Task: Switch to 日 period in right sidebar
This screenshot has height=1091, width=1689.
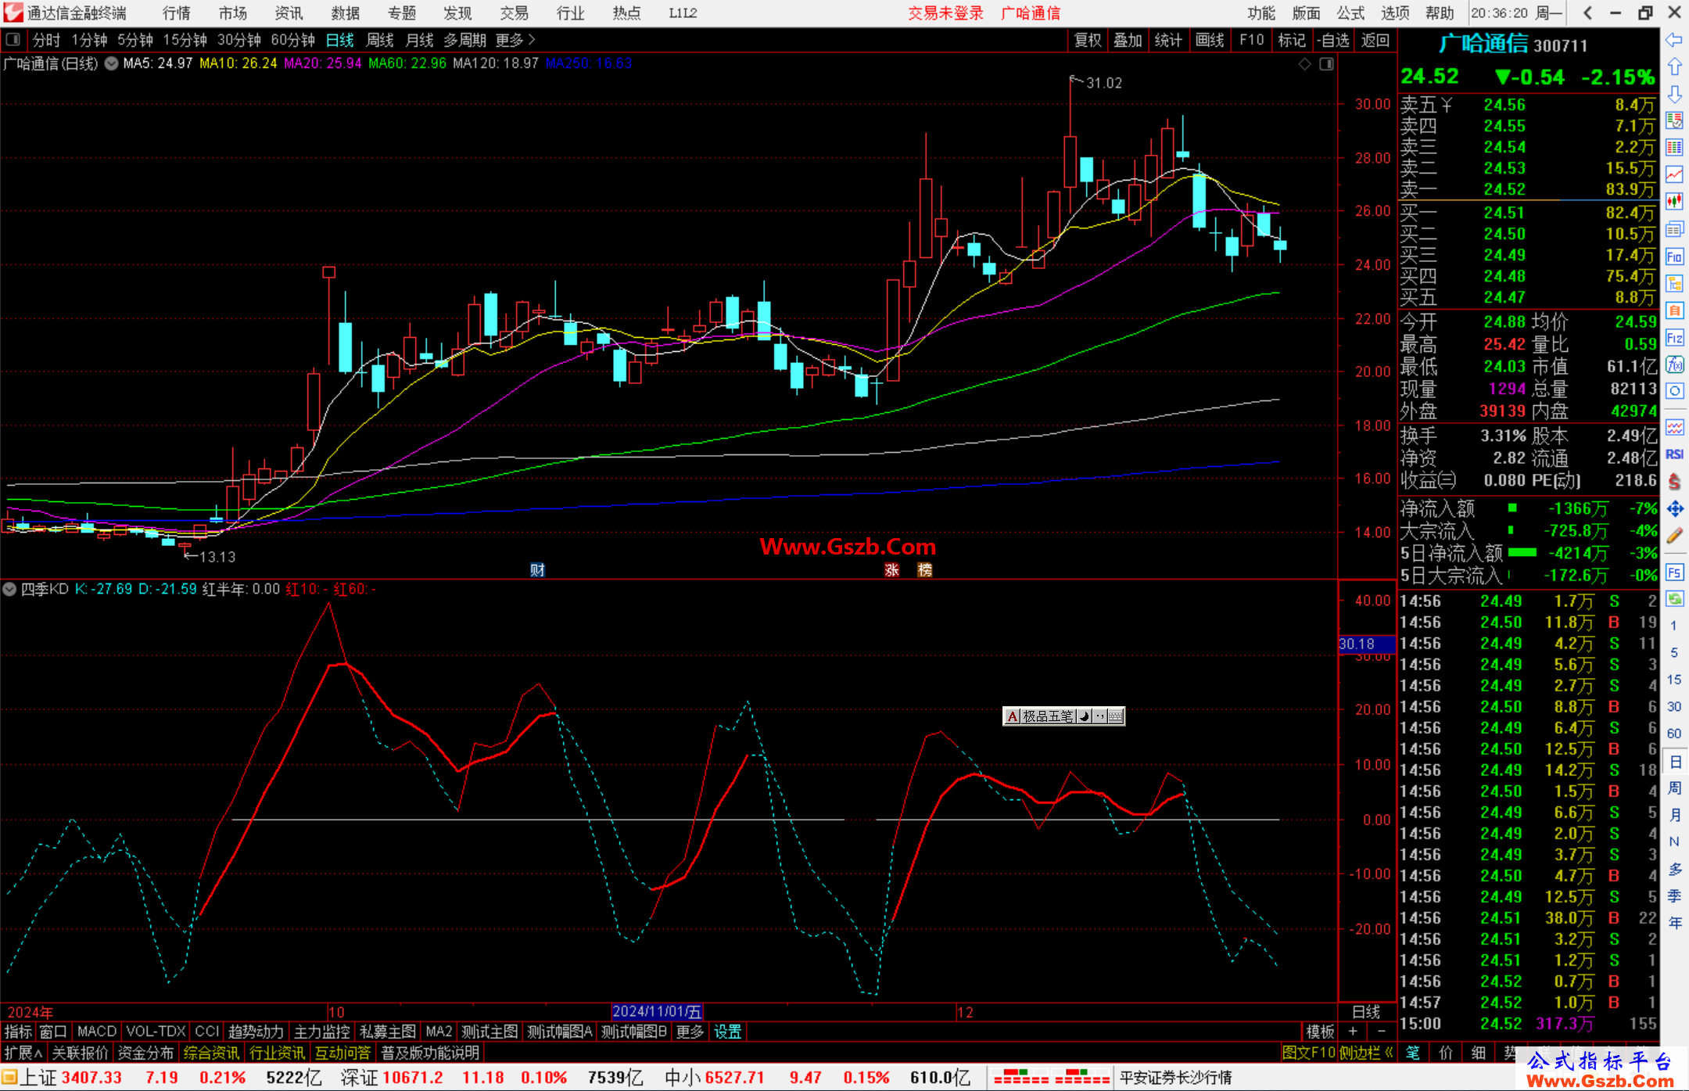Action: click(x=1674, y=761)
